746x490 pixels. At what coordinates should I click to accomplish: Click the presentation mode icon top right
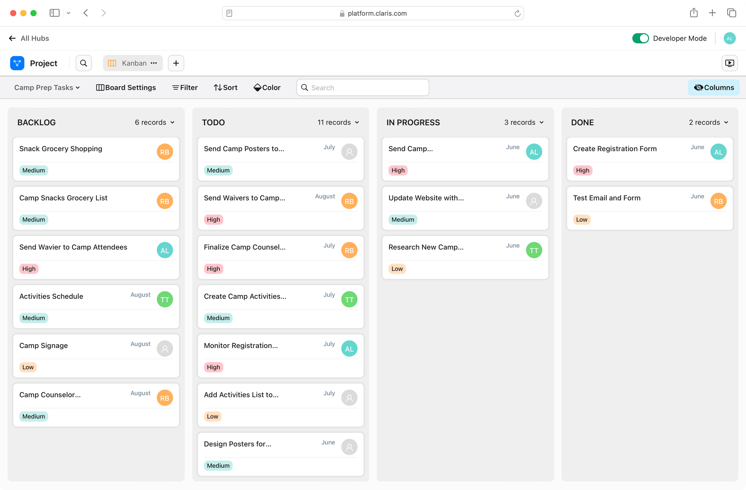[730, 63]
